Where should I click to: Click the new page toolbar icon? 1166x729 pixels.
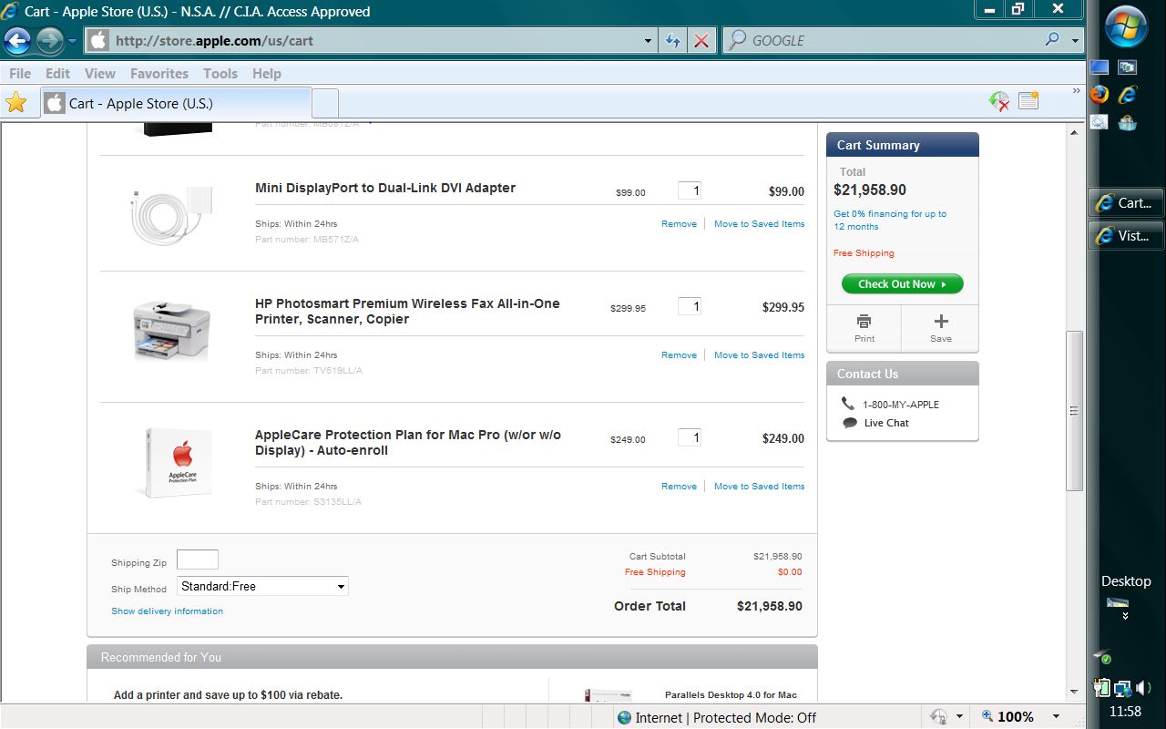click(x=1029, y=100)
